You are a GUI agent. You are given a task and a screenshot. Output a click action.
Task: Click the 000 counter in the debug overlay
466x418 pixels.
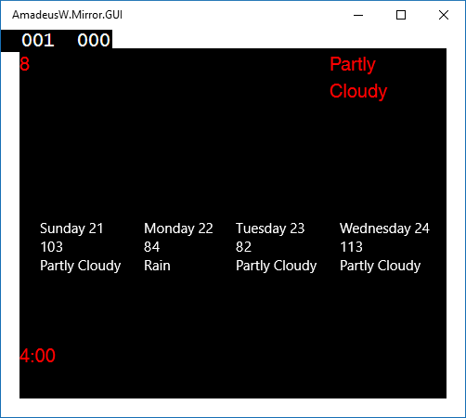pyautogui.click(x=94, y=40)
